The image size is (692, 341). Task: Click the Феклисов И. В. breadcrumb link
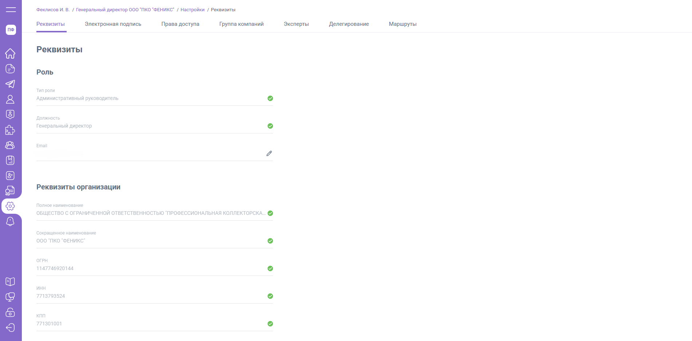pos(53,10)
